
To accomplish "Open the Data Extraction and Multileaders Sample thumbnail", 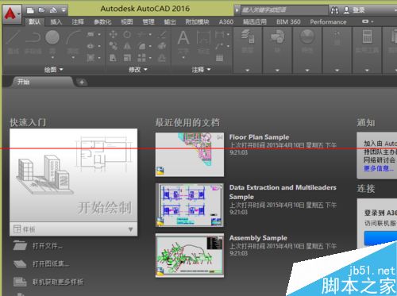I will coord(190,205).
